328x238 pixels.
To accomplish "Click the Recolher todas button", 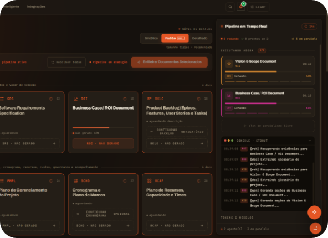I will click(66, 63).
